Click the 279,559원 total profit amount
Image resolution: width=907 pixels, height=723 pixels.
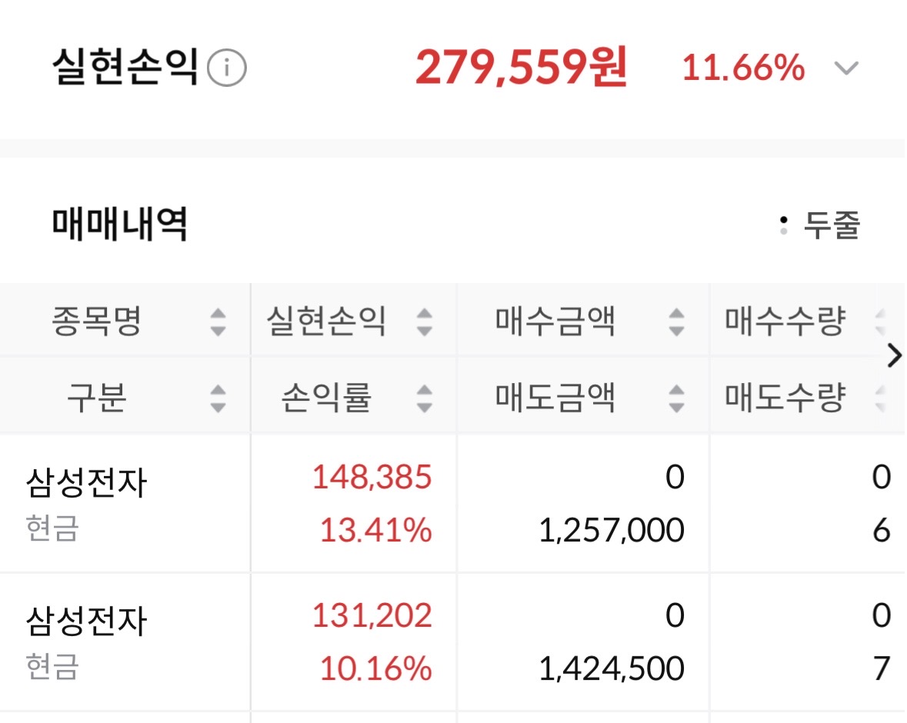(x=522, y=68)
